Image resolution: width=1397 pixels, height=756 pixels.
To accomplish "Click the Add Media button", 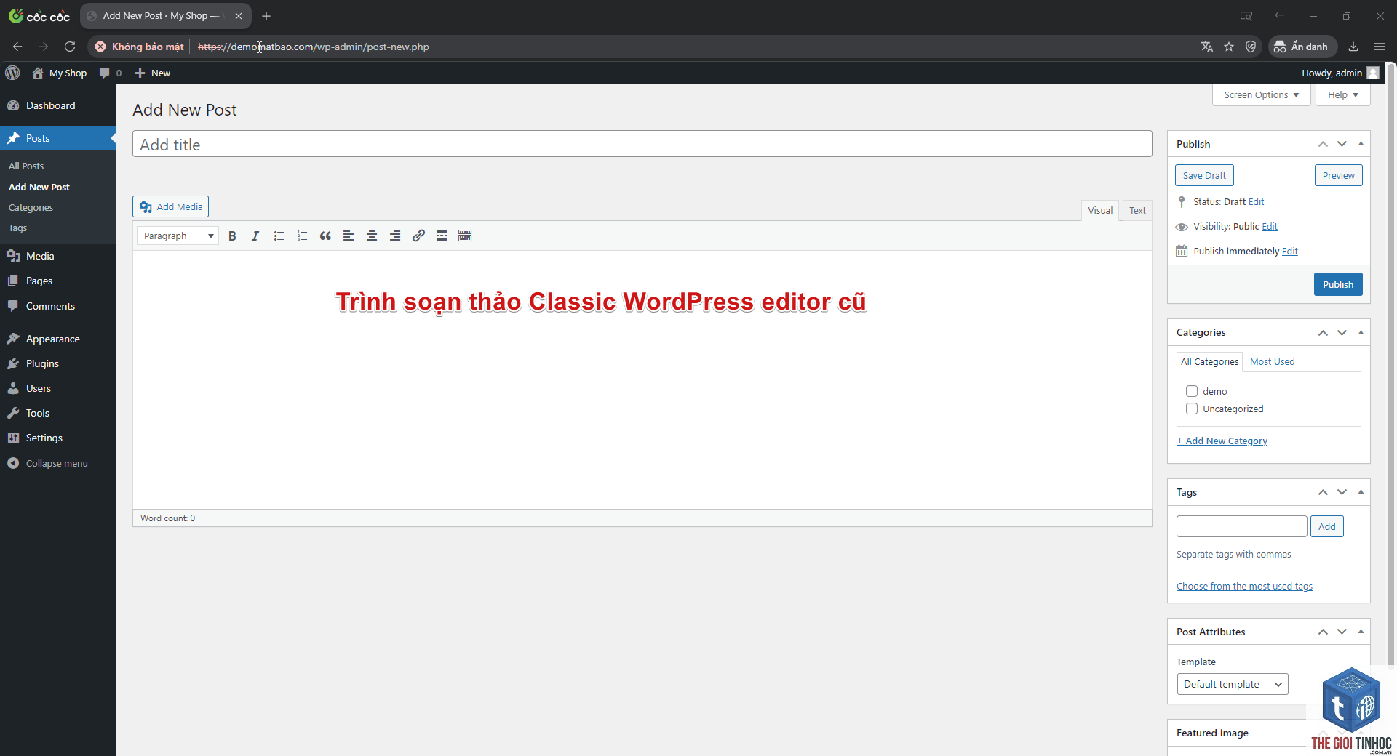I will pyautogui.click(x=171, y=206).
